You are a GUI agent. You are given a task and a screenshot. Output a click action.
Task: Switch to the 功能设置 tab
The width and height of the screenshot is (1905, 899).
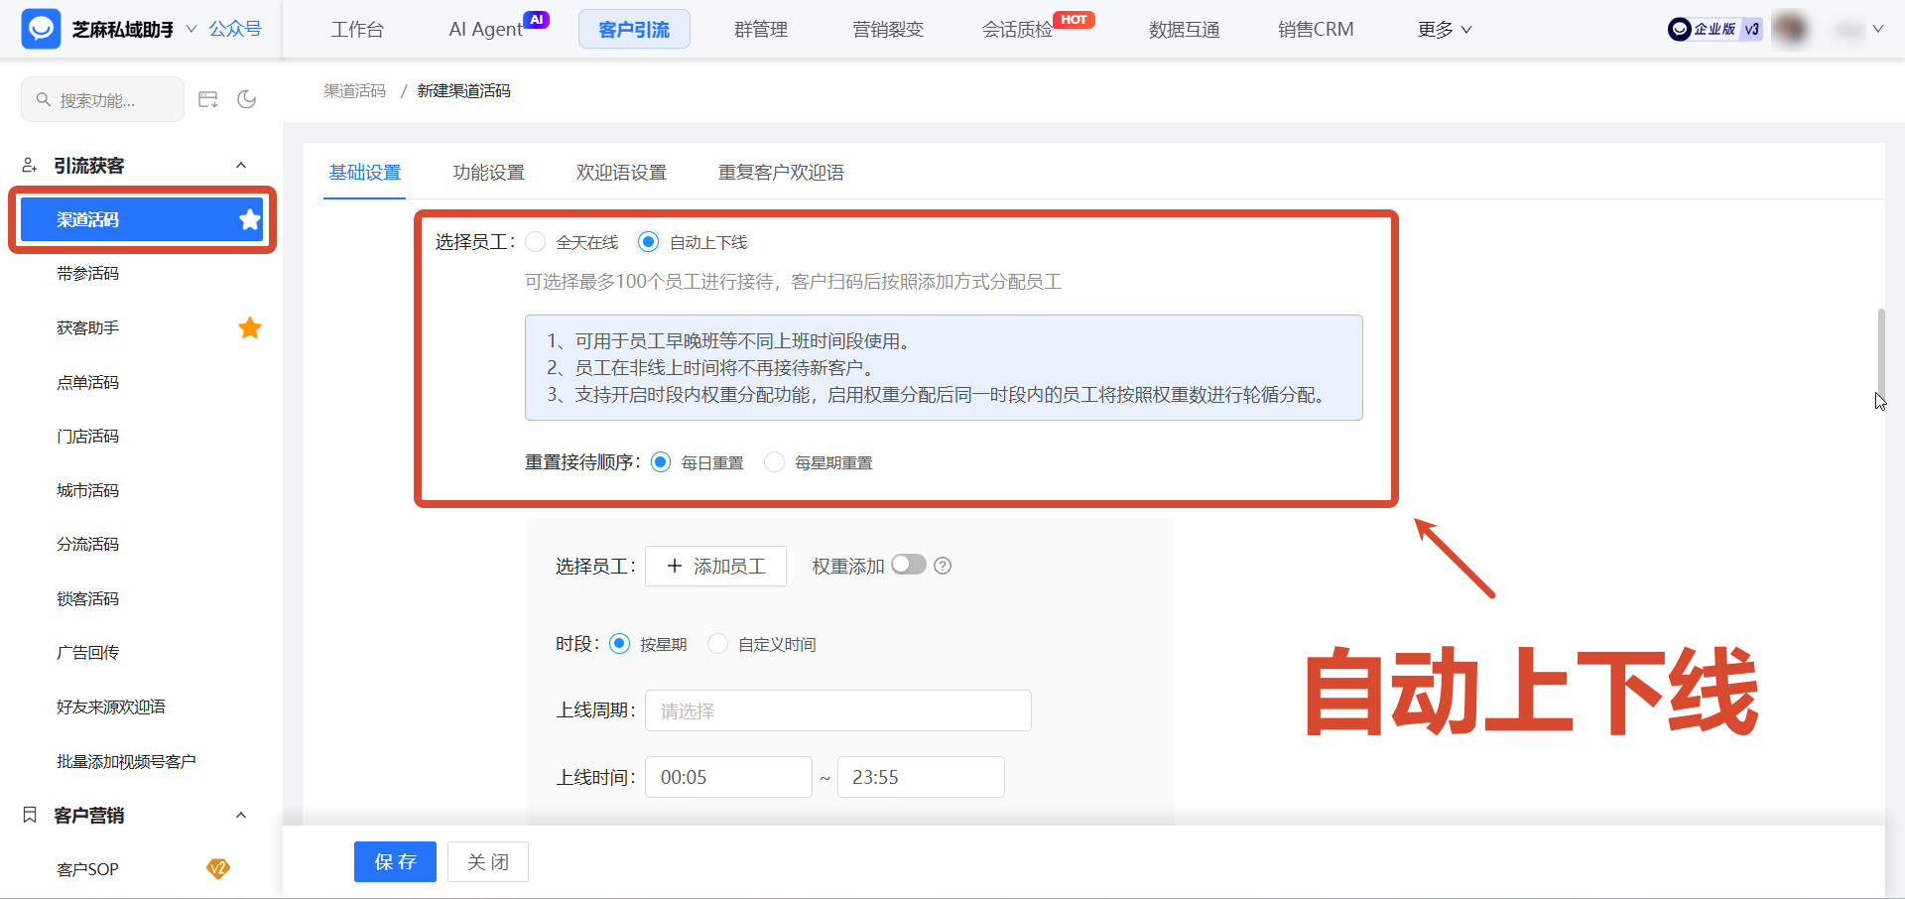(489, 173)
